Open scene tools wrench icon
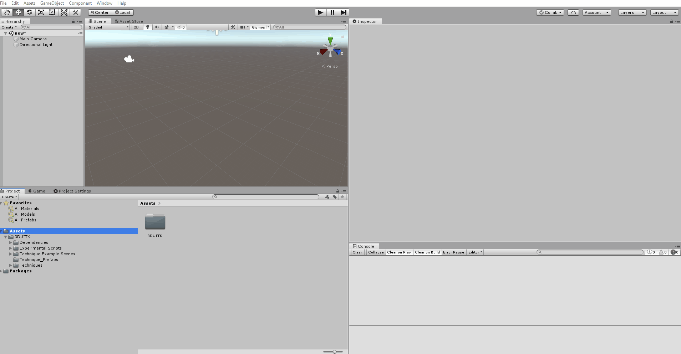 coord(233,27)
